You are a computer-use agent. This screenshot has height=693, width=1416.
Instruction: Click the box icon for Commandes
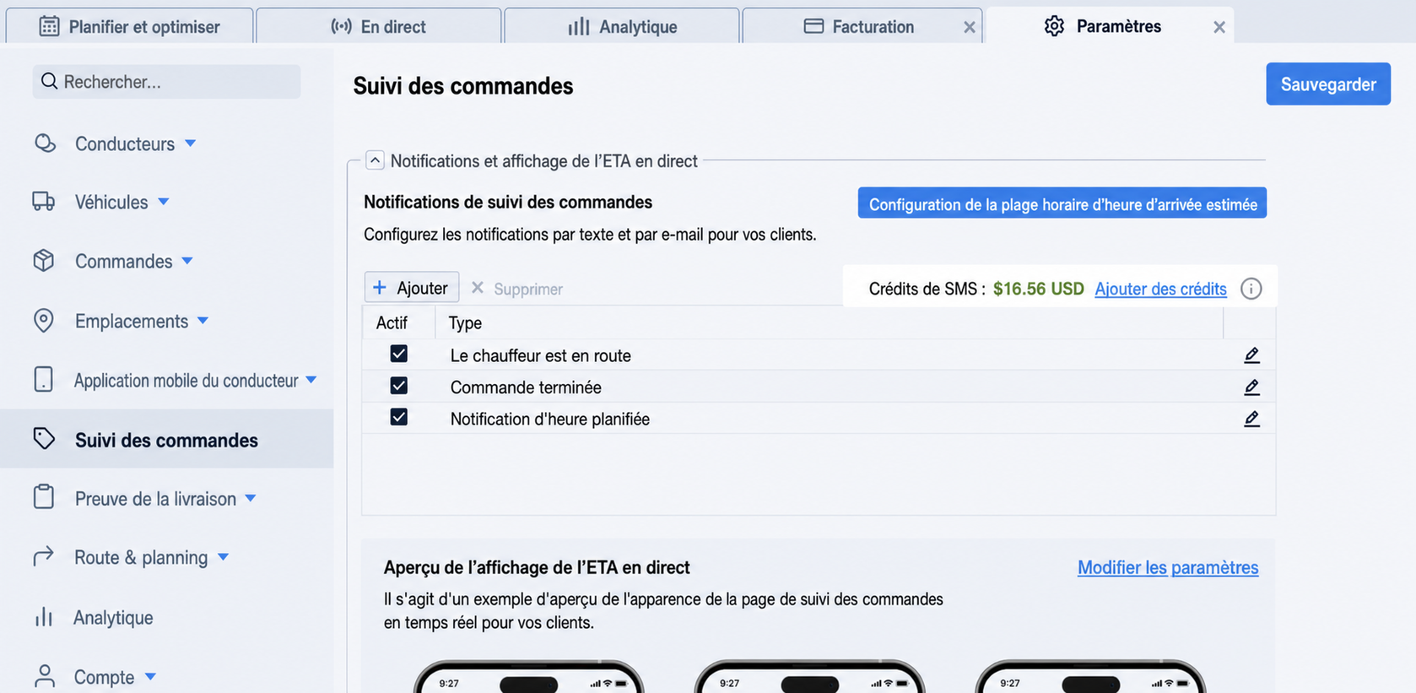(44, 261)
